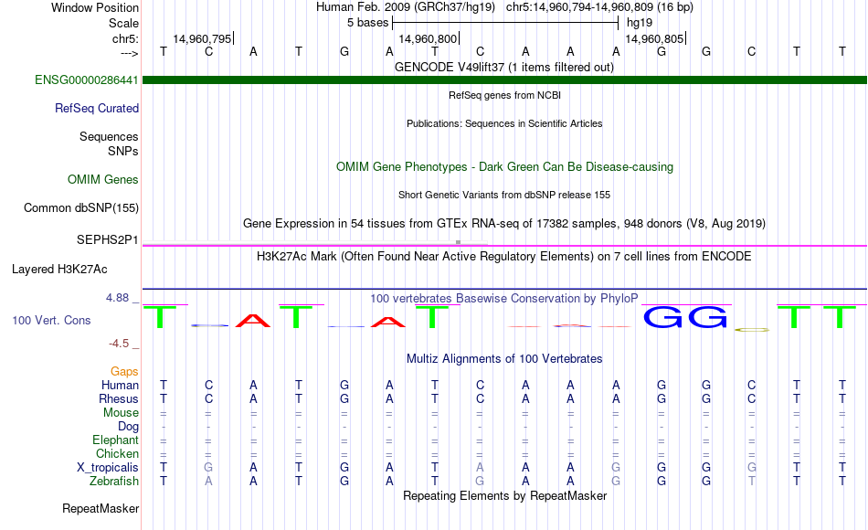Click the magenta SEPHS2P1 expression line
This screenshot has height=530, width=868.
click(x=504, y=245)
